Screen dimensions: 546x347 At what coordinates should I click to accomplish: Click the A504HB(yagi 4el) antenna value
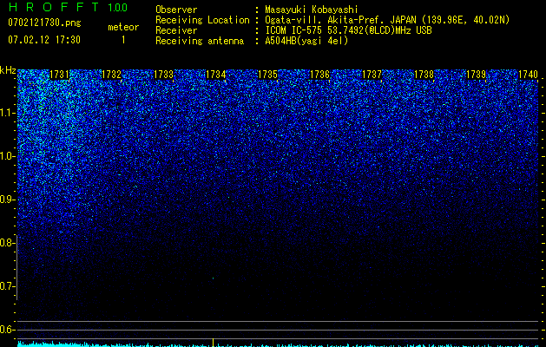(306, 41)
